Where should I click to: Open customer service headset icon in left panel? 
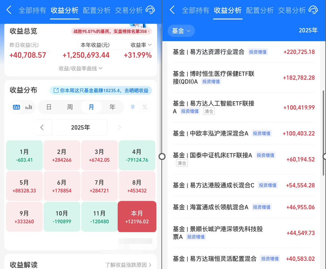(150, 10)
